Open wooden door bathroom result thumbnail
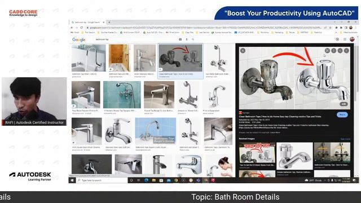The width and height of the screenshot is (361, 203). point(120,58)
